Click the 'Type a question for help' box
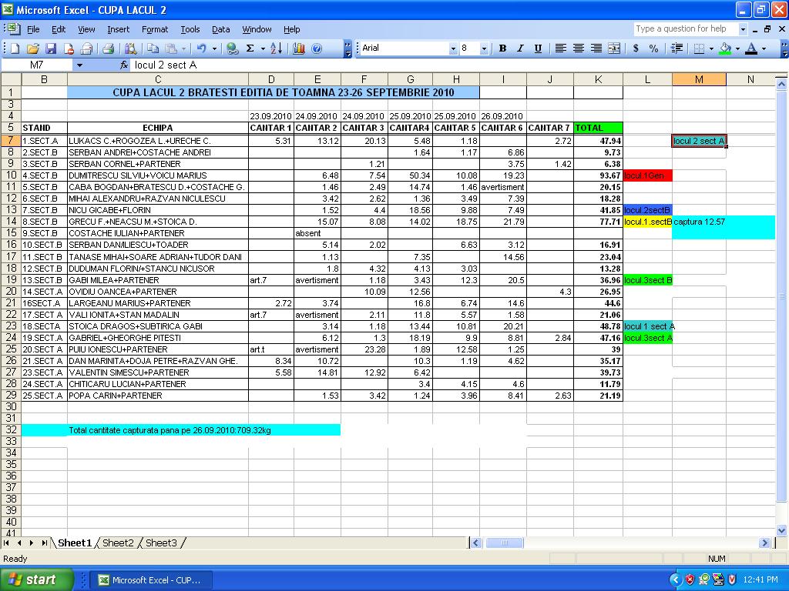The height and width of the screenshot is (591, 789). point(685,29)
